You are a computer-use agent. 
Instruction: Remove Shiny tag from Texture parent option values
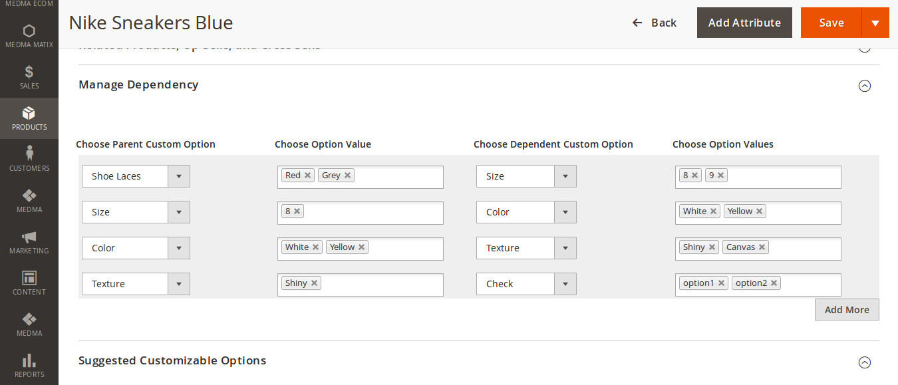(314, 283)
